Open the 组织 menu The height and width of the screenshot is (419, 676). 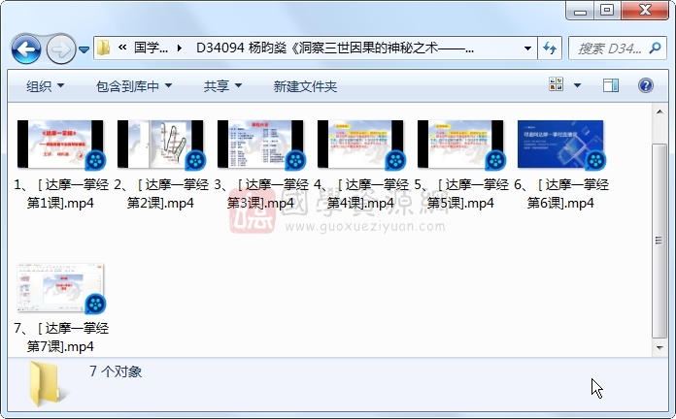(46, 86)
